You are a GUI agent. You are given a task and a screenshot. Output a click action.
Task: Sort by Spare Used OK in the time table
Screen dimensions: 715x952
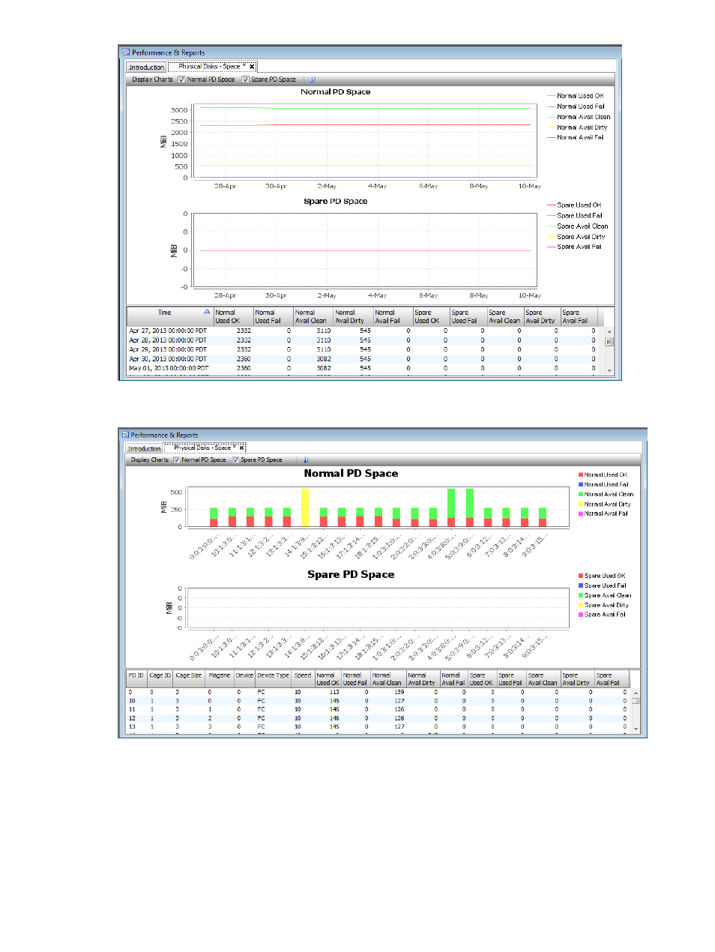430,316
